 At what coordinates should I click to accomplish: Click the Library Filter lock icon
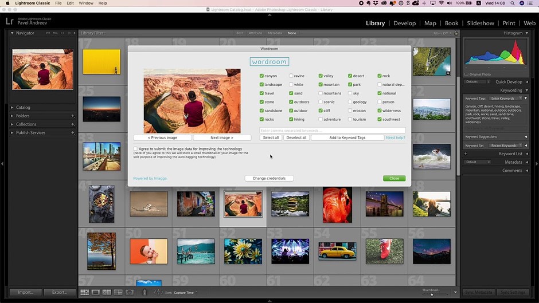point(456,33)
